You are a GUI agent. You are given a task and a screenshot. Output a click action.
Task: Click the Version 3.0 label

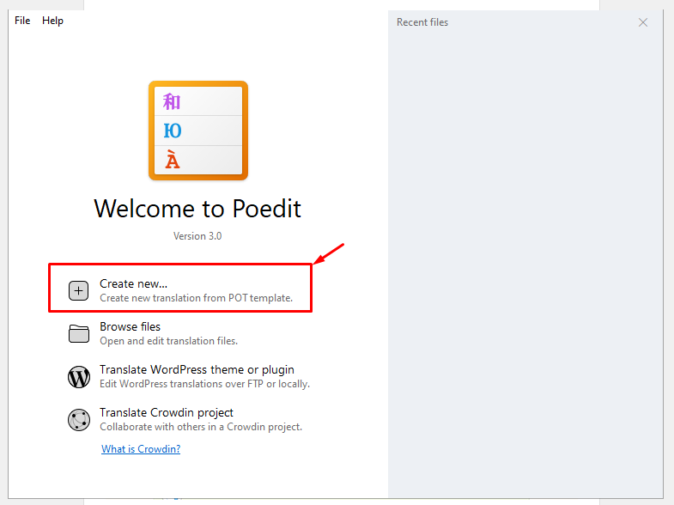click(x=197, y=236)
